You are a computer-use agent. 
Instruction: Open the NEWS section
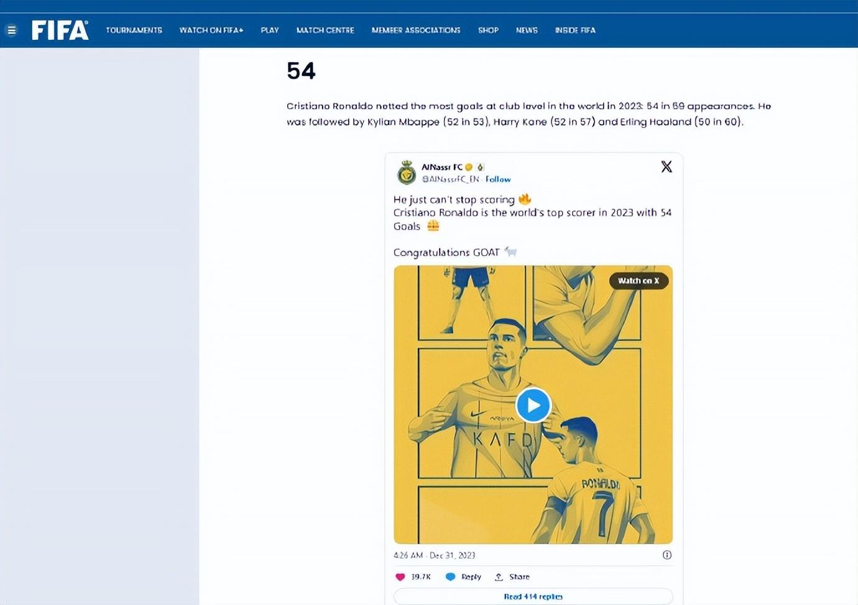pos(527,30)
